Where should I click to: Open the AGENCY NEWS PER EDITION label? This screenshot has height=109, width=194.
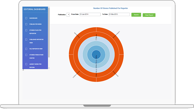point(35,66)
